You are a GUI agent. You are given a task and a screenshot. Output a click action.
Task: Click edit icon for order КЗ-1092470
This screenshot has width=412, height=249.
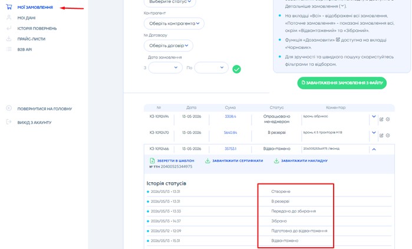tap(381, 135)
